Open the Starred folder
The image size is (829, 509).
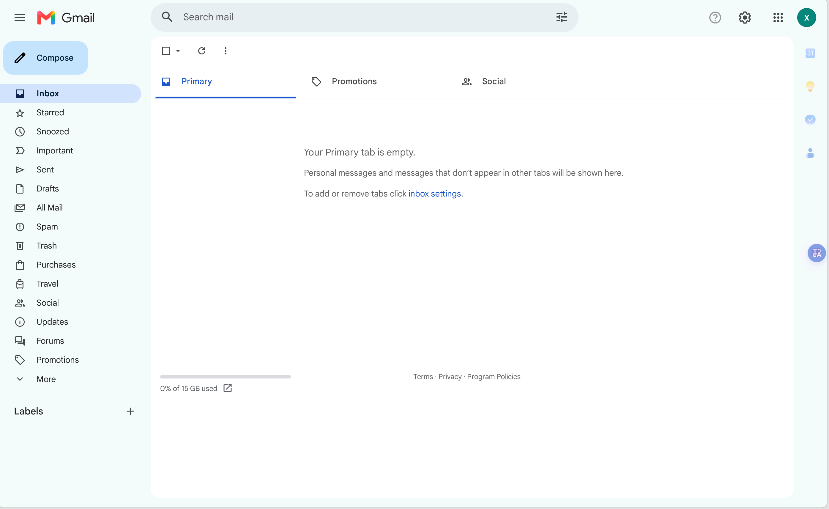(x=71, y=112)
